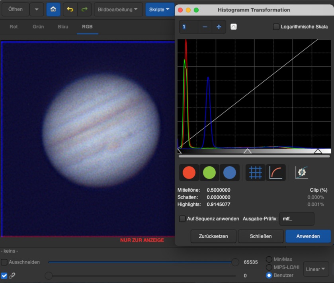Image resolution: width=334 pixels, height=283 pixels.
Task: Toggle the red channel color swatch
Action: (x=189, y=173)
